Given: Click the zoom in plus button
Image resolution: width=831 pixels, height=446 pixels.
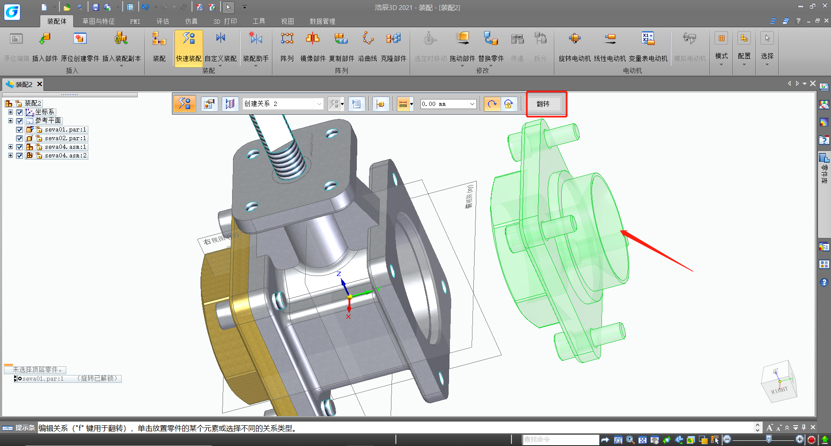Looking at the screenshot, I should click(799, 440).
